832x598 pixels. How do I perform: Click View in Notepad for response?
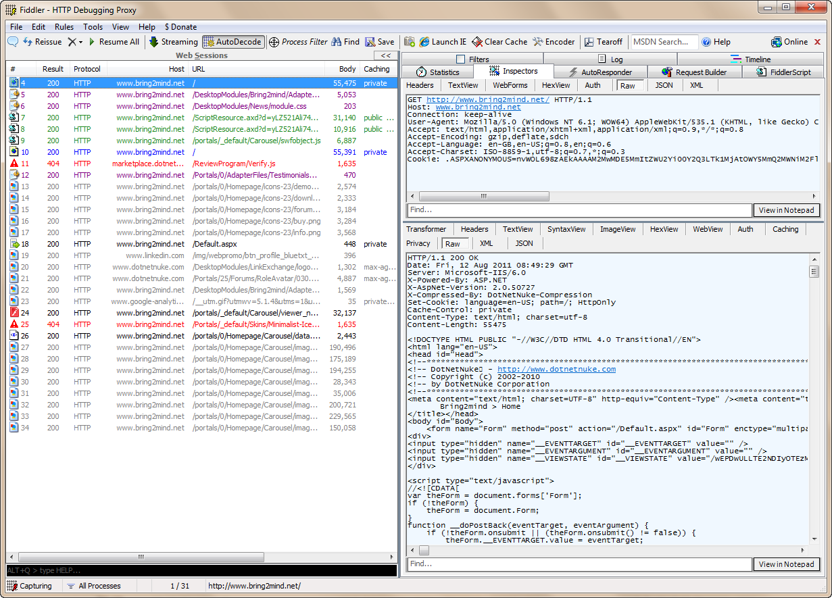[786, 564]
